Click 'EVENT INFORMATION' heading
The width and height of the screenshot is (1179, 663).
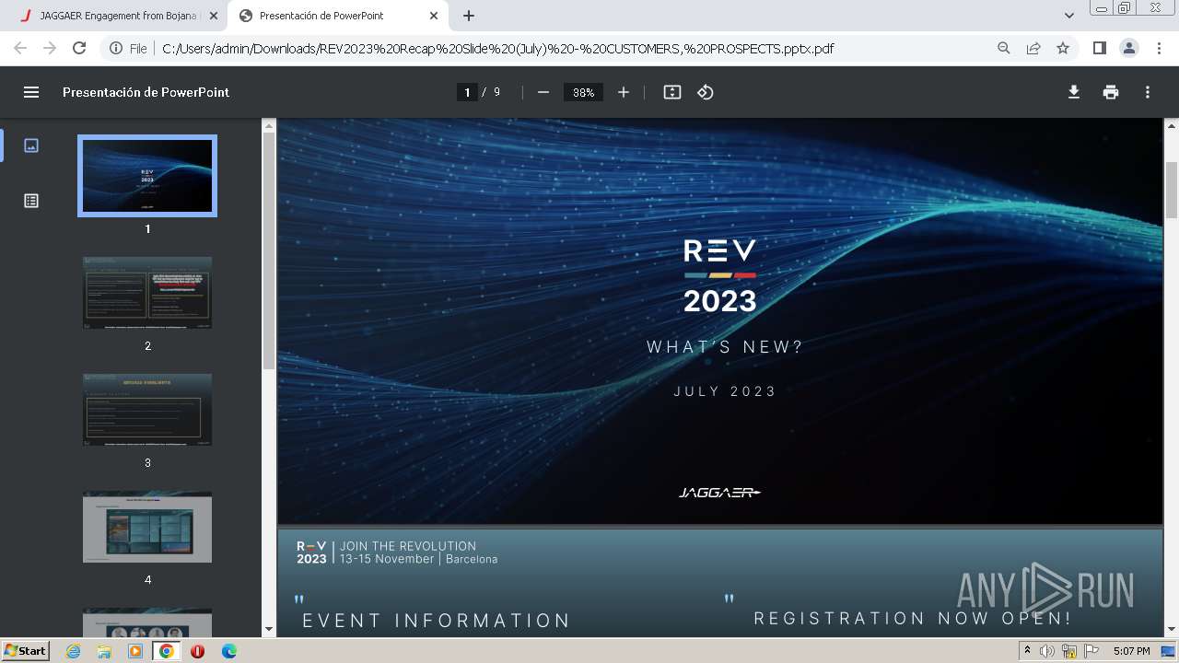point(437,621)
